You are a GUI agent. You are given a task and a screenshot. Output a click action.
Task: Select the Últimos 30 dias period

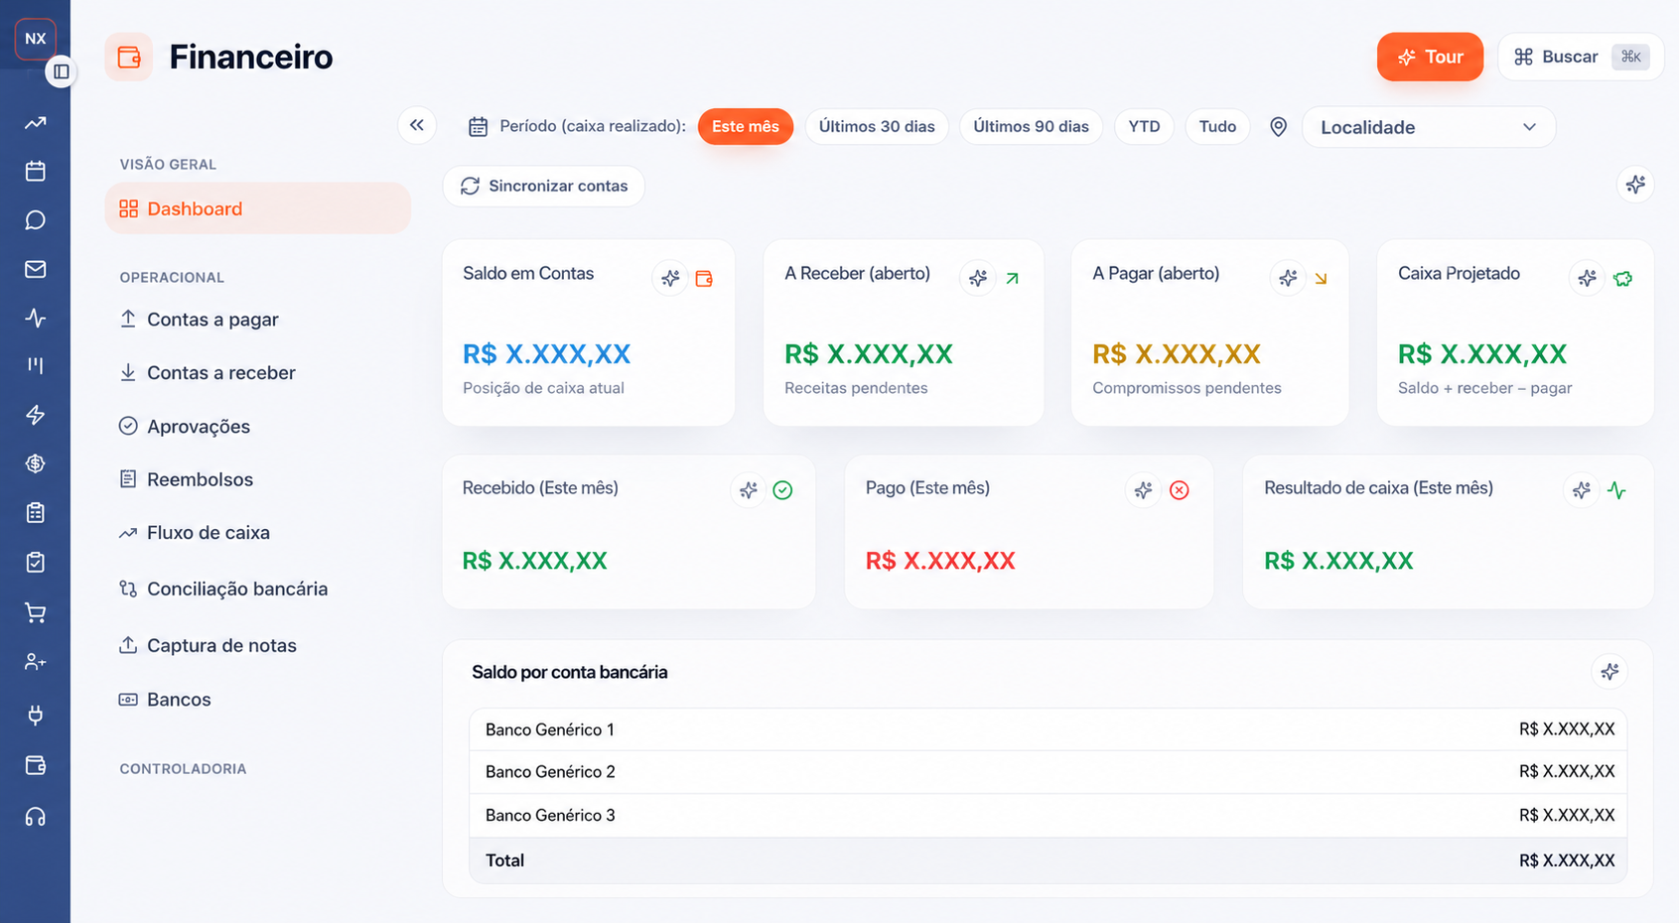pyautogui.click(x=877, y=126)
